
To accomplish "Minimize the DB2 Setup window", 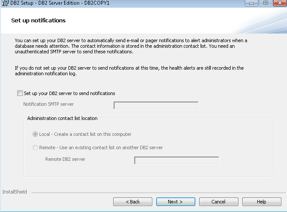I will pyautogui.click(x=251, y=3).
